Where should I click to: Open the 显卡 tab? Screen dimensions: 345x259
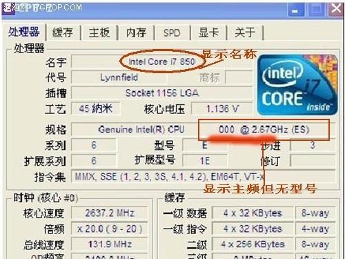pos(208,32)
